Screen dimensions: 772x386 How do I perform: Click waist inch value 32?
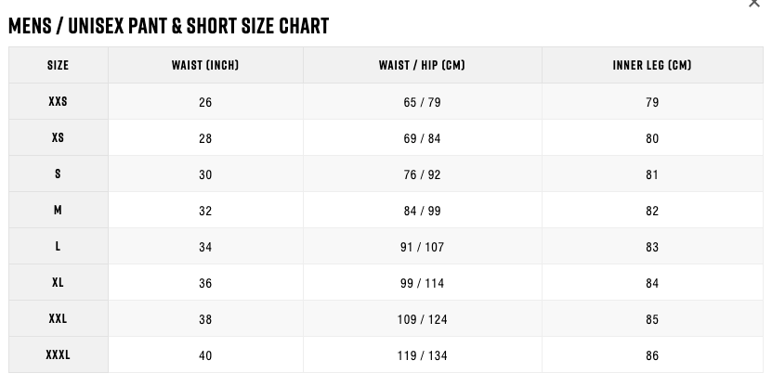pos(205,211)
